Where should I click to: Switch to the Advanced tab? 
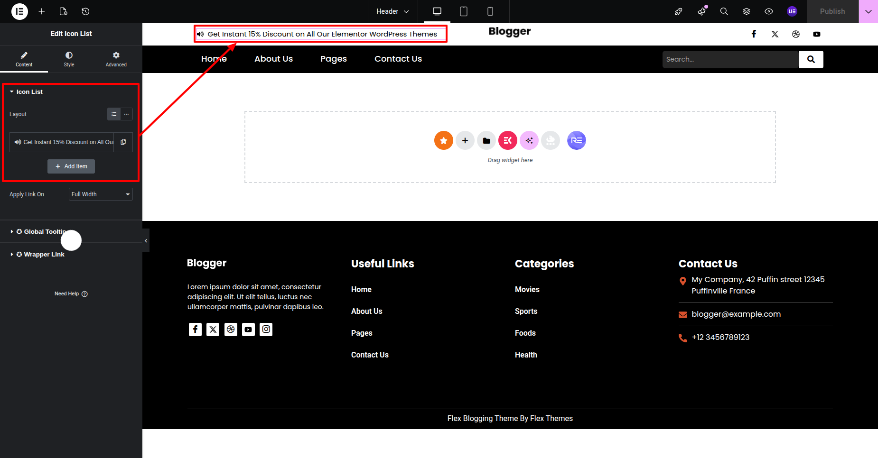(116, 59)
